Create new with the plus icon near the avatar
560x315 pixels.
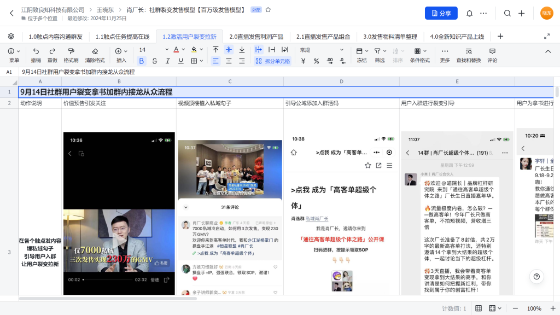[x=521, y=13]
